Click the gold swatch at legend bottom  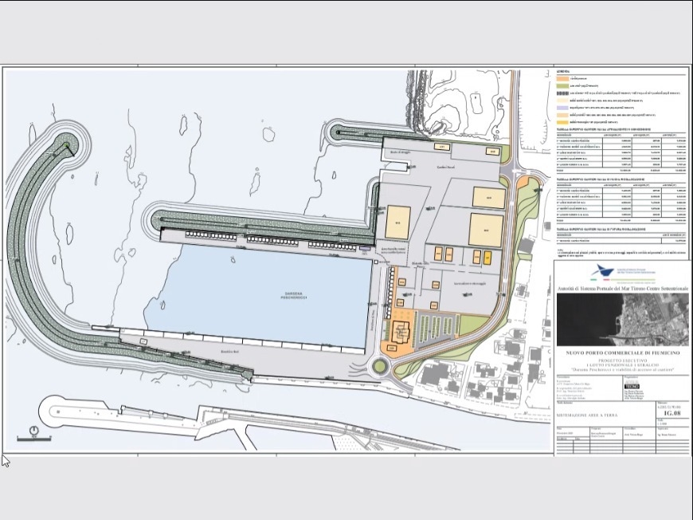tap(562, 121)
